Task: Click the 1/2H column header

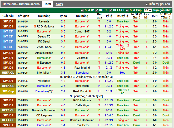Action: 155,16
